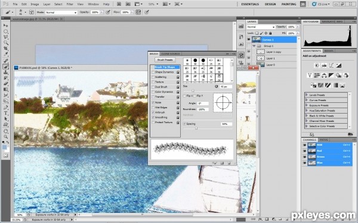Add a Vibrance adjustment

310,75
